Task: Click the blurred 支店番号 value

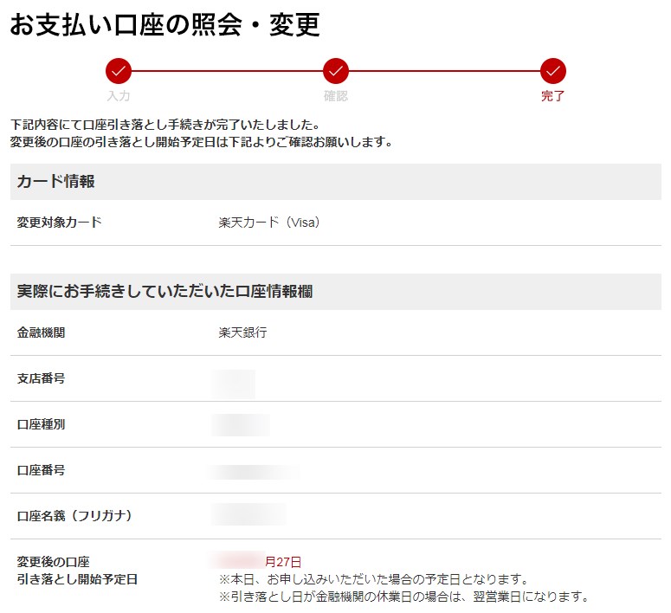Action: pos(234,384)
